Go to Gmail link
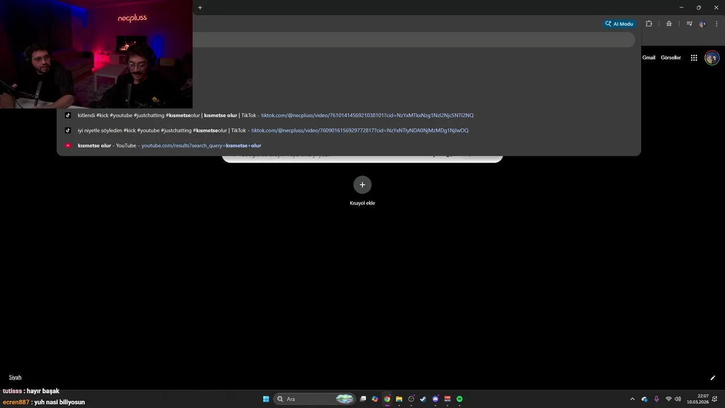 click(x=649, y=58)
